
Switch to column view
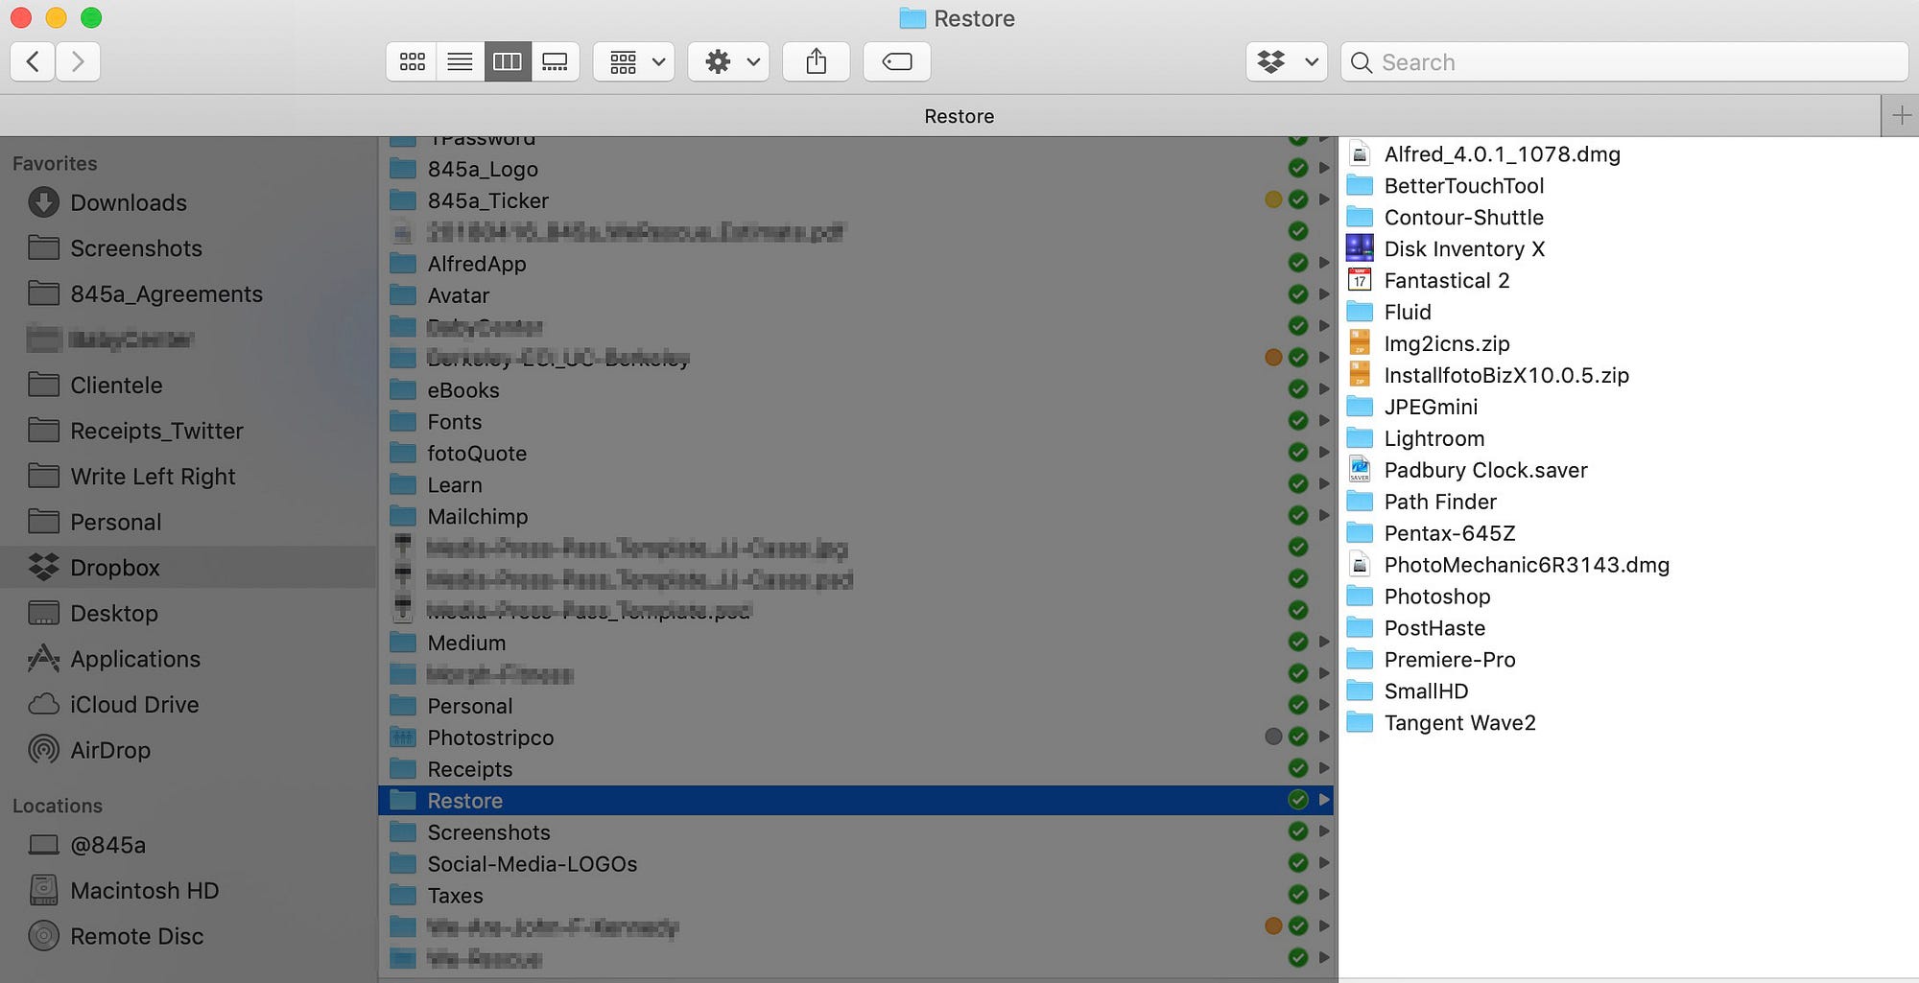tap(508, 62)
